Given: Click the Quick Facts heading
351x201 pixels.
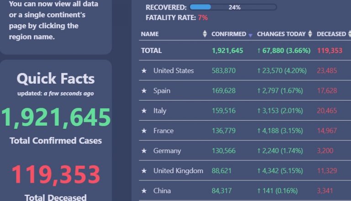Looking at the screenshot, I should pyautogui.click(x=56, y=79).
